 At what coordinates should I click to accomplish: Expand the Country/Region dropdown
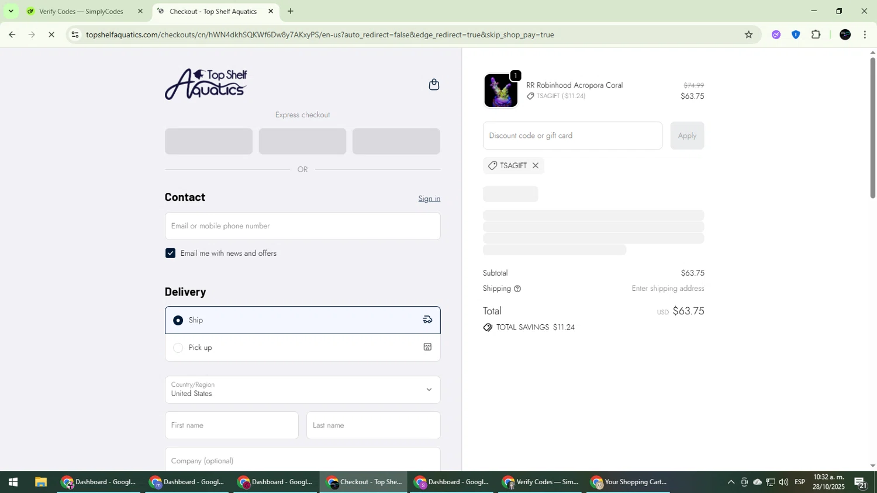pos(302,390)
